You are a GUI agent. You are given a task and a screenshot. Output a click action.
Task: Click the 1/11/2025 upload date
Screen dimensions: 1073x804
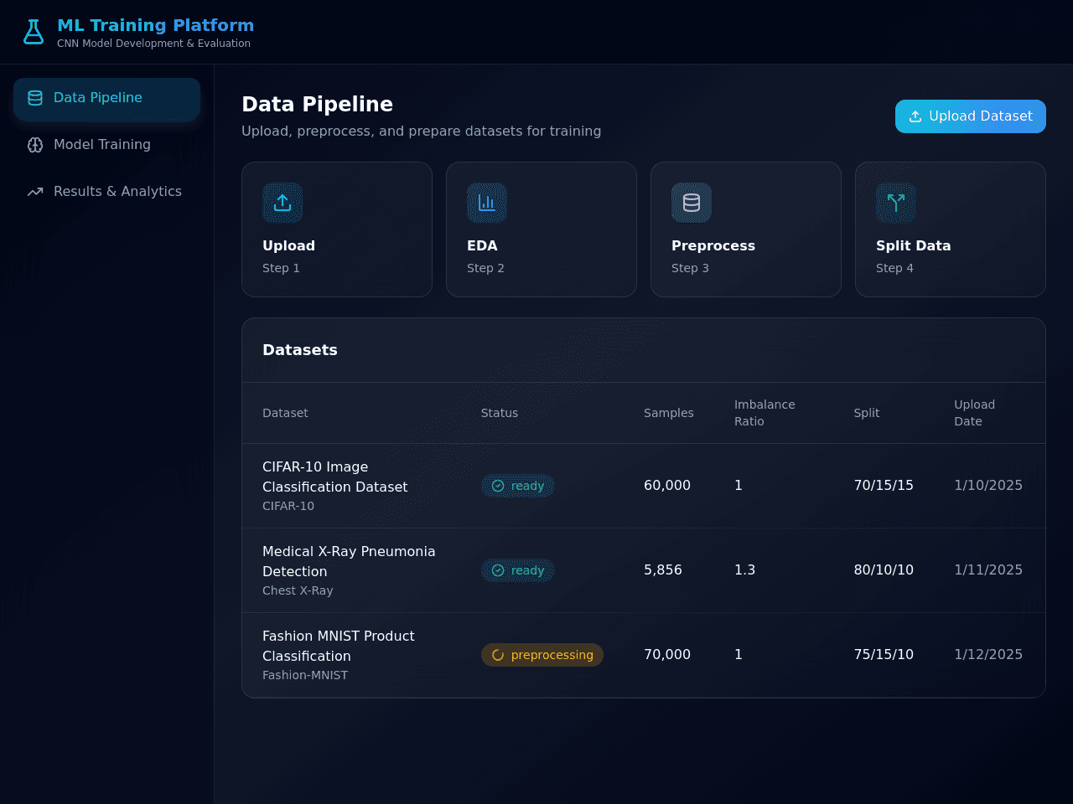[988, 570]
